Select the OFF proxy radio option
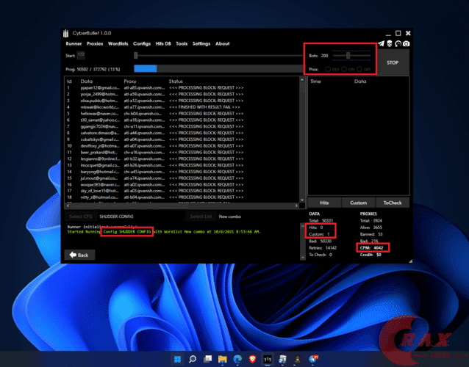Viewport: 469px width, 367px height. (x=360, y=68)
